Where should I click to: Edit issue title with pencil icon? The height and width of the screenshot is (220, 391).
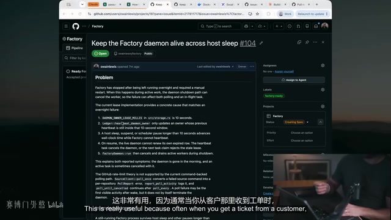[x=261, y=43]
